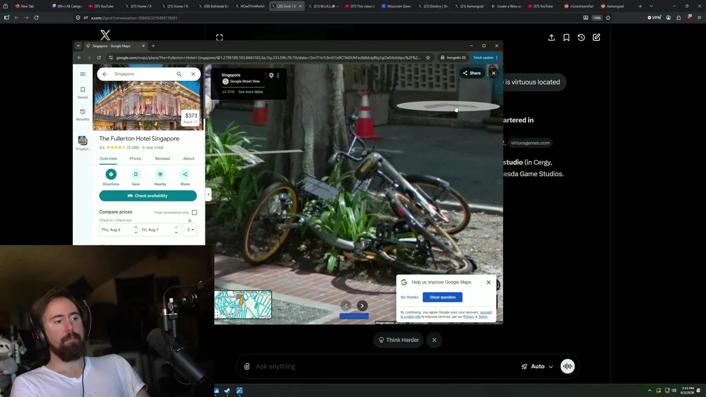This screenshot has width=706, height=397.
Task: Start a new Grok chat
Action: click(x=596, y=37)
